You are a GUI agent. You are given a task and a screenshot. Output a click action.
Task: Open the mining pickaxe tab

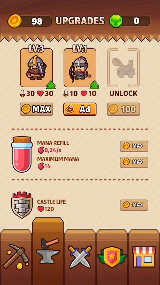click(x=16, y=257)
